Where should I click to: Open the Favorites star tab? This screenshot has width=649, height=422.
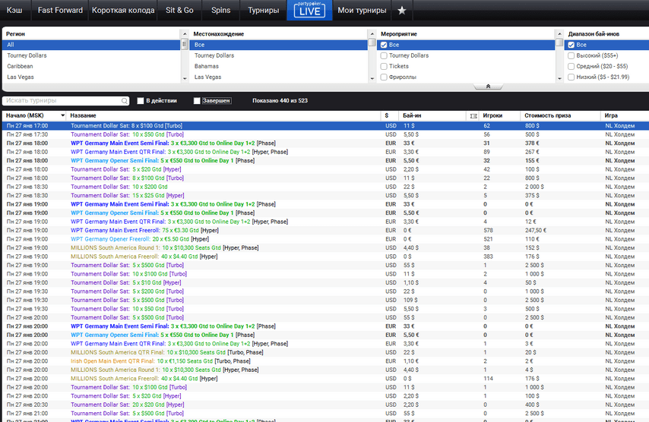click(401, 11)
